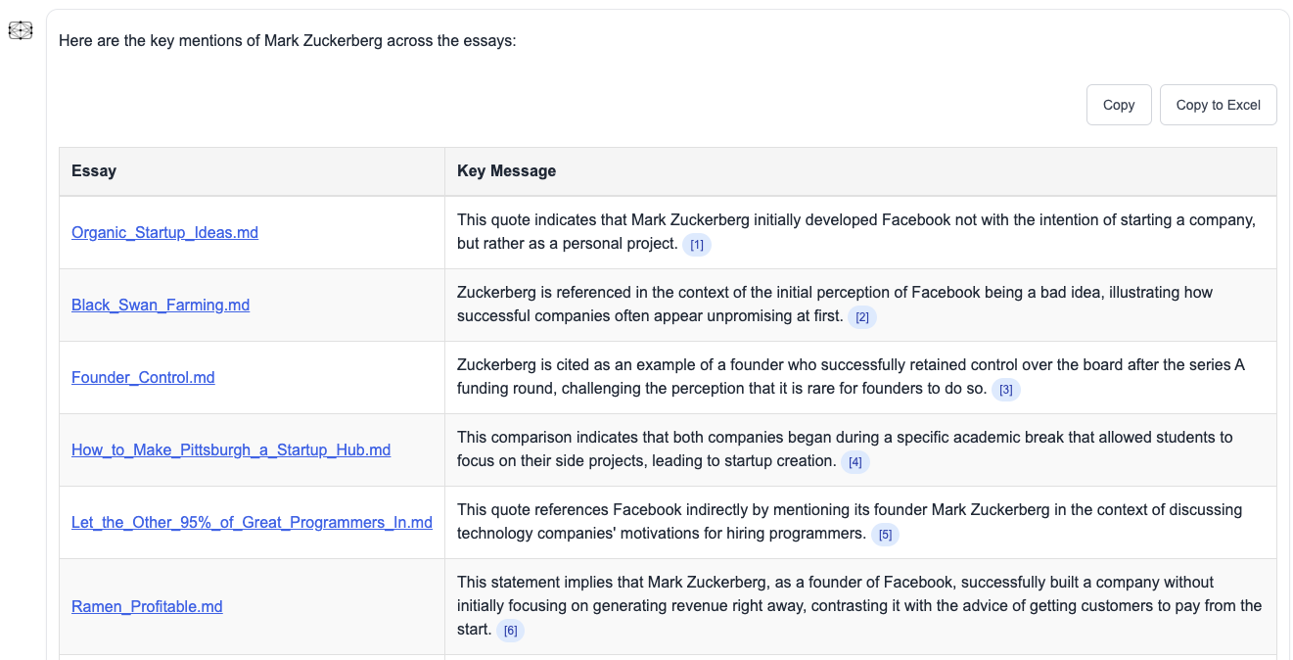Click the intro sentence about Mark Zuckerberg
The image size is (1293, 660).
coord(287,41)
